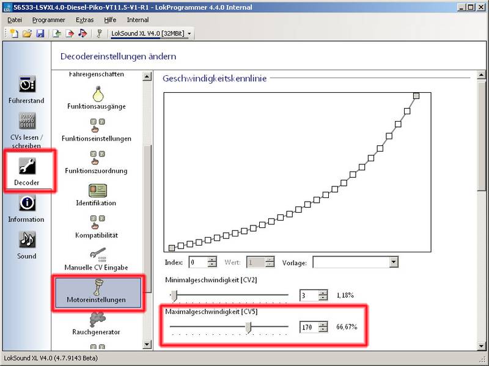Image resolution: width=489 pixels, height=366 pixels.
Task: Click the 1,18% percentage text
Action: coord(345,295)
